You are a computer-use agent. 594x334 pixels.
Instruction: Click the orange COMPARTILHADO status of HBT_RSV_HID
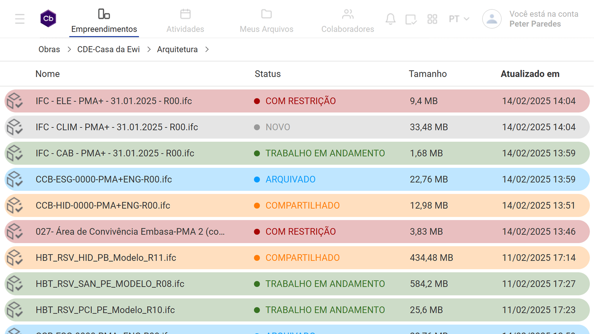pos(302,258)
